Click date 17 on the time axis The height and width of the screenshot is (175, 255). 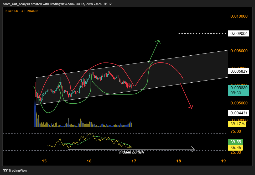pos(134,161)
